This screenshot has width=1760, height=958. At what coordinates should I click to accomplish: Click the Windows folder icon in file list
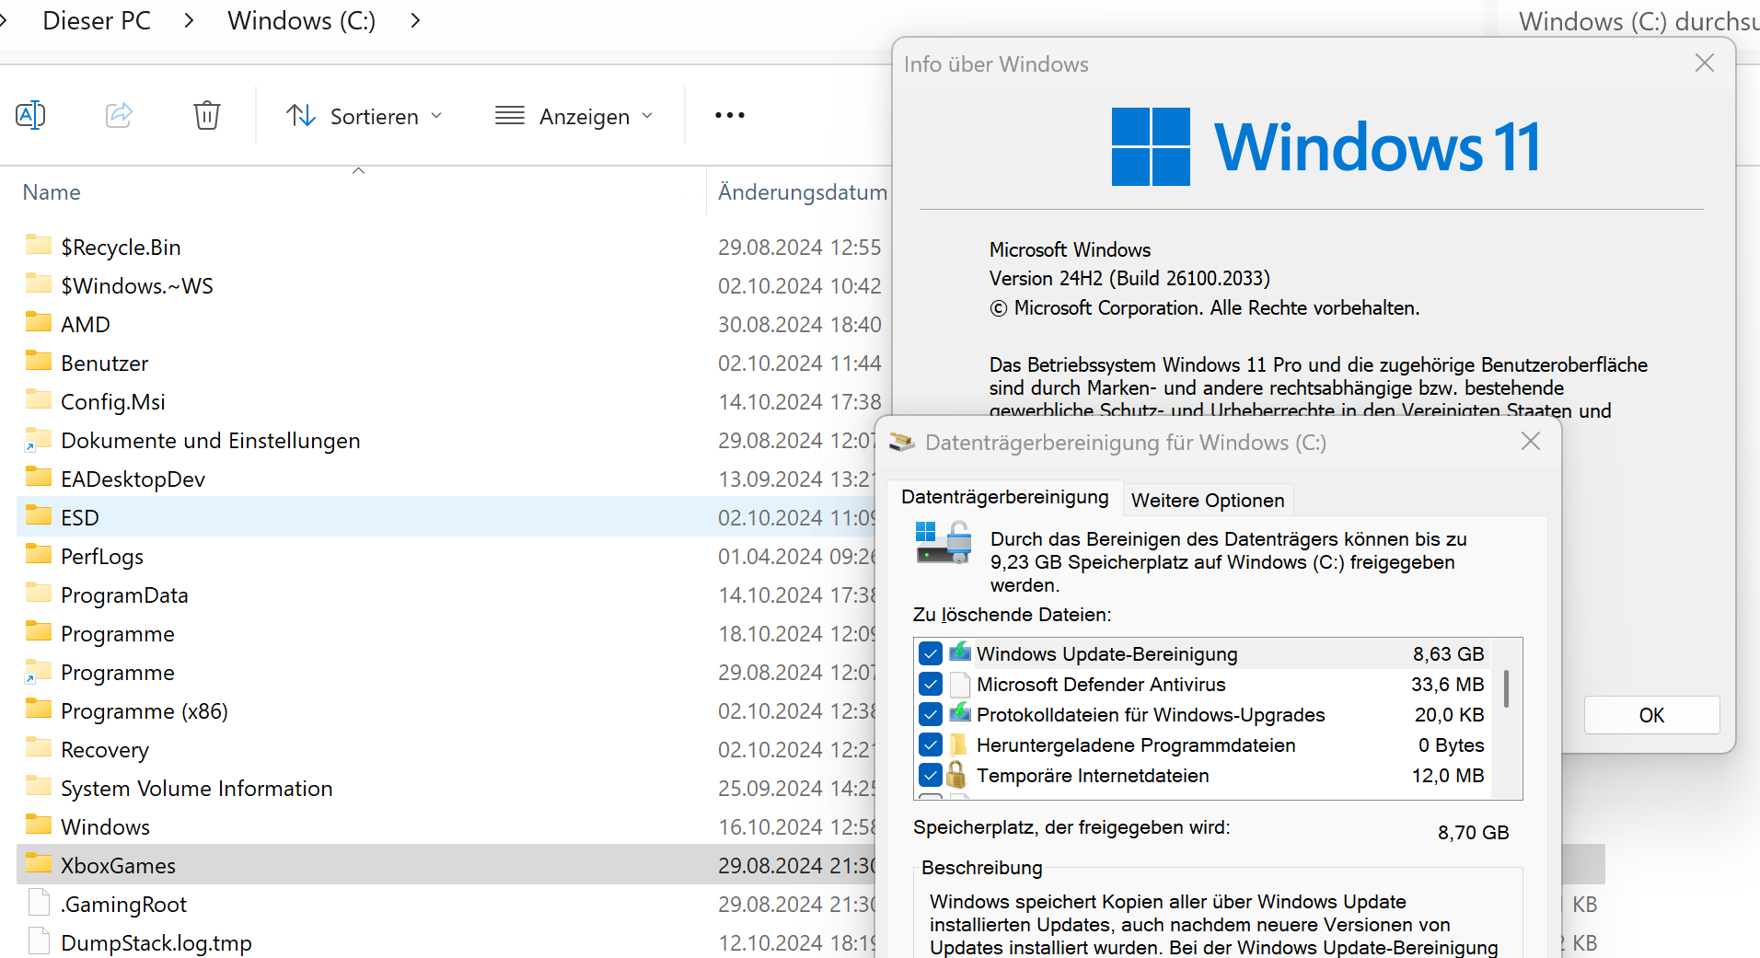[39, 825]
